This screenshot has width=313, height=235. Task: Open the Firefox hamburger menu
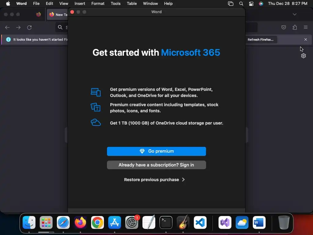(x=306, y=27)
